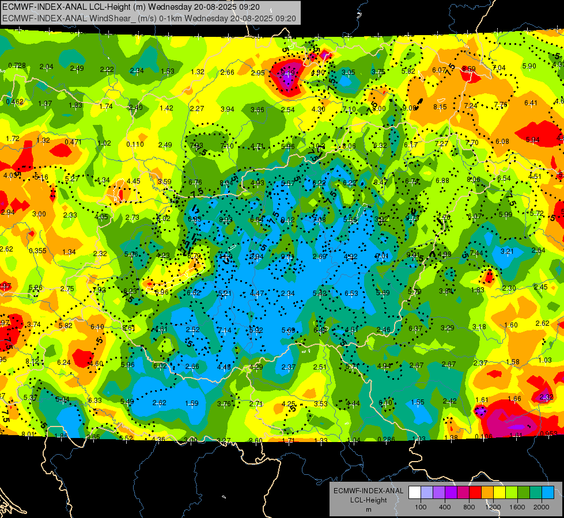Click the value 5.94 on red area
564x518 pixels.
532,139
